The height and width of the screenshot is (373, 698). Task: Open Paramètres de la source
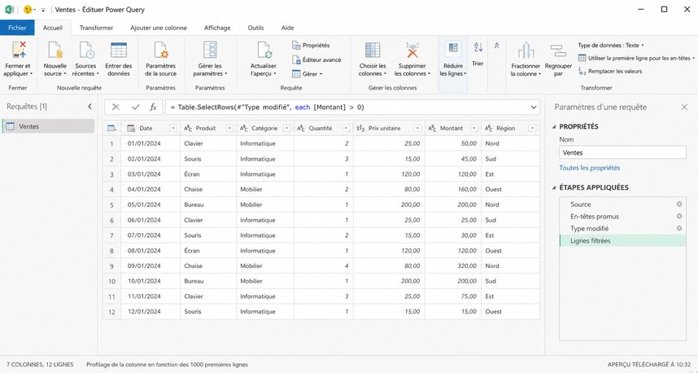coord(161,59)
